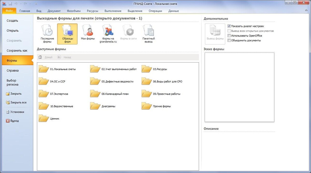The height and width of the screenshot is (173, 311).
Task: Click the GRAND-Smeta application icon
Action: (x=4, y=4)
